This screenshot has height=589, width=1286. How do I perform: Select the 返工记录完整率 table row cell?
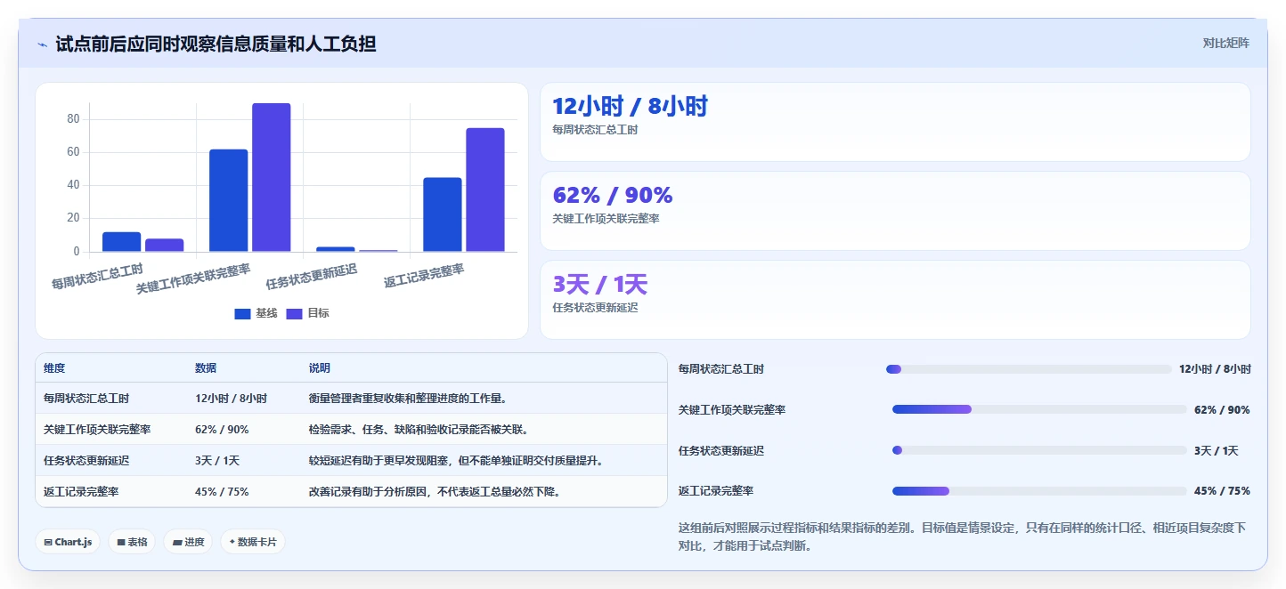pos(81,492)
